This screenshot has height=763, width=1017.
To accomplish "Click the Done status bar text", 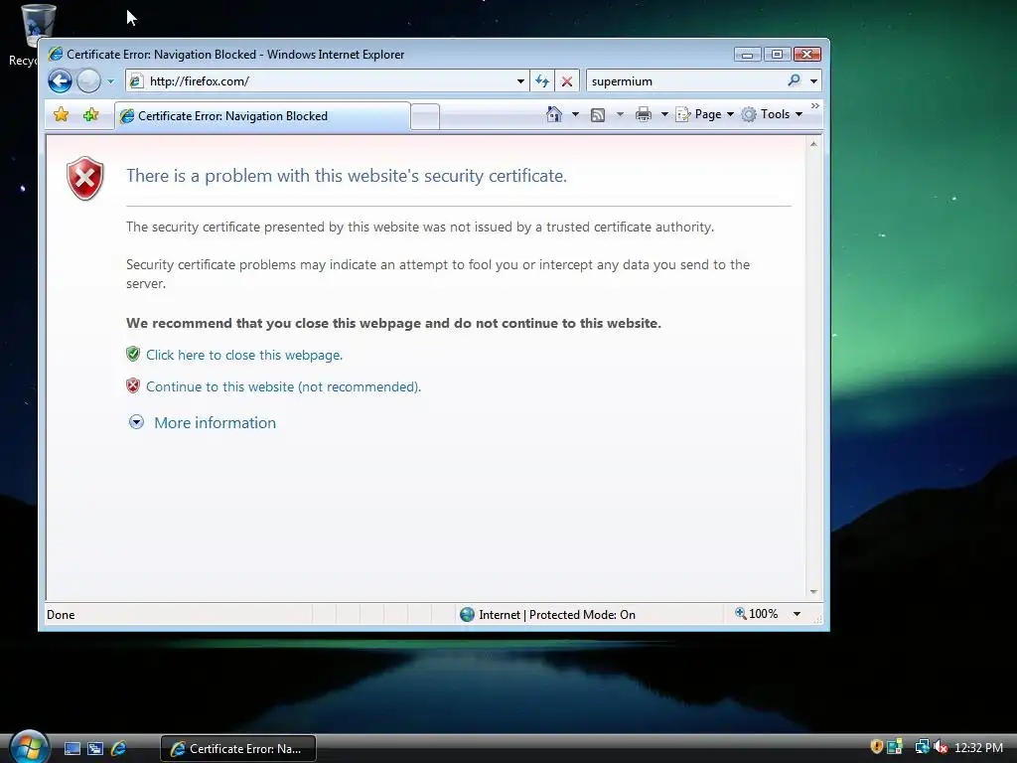I will click(x=61, y=614).
